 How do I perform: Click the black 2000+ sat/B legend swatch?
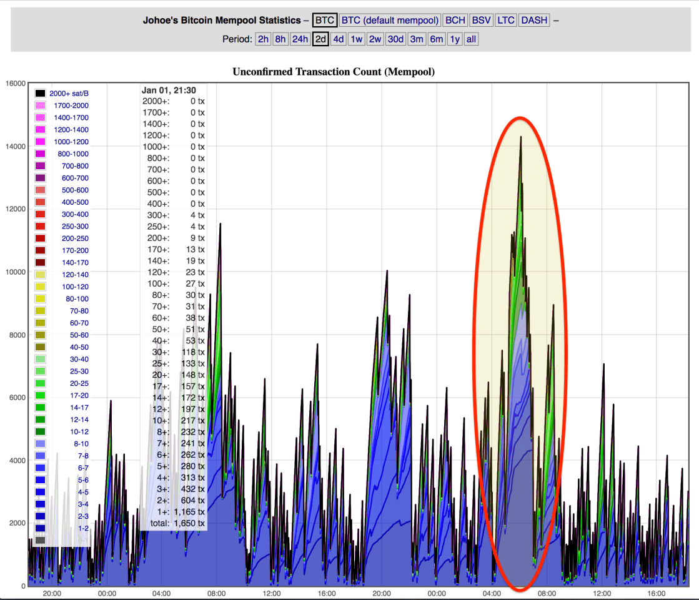coord(40,94)
